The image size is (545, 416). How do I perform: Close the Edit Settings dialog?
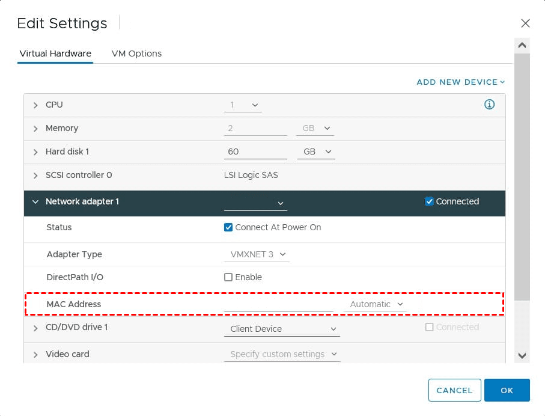coord(525,23)
